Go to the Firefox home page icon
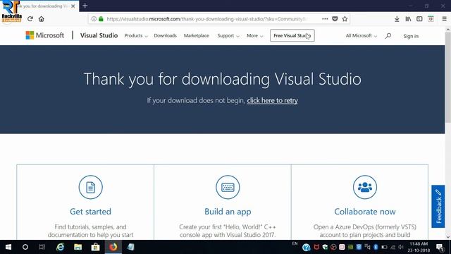The width and height of the screenshot is (451, 254). point(42,19)
